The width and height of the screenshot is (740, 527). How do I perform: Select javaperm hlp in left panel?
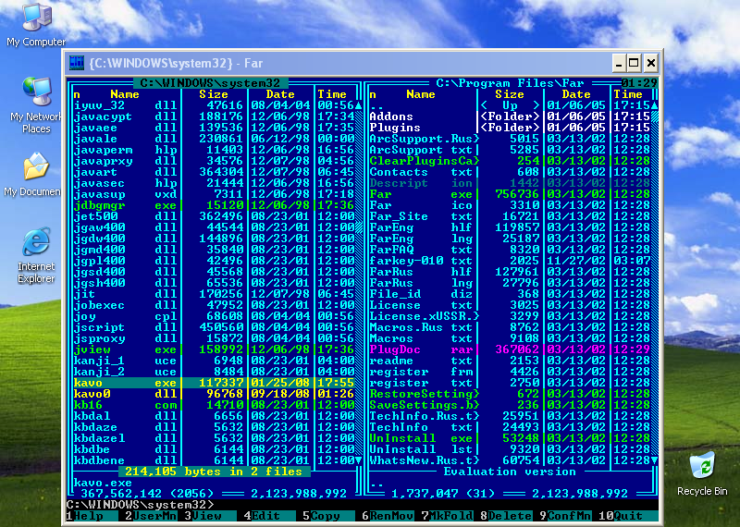[x=214, y=150]
